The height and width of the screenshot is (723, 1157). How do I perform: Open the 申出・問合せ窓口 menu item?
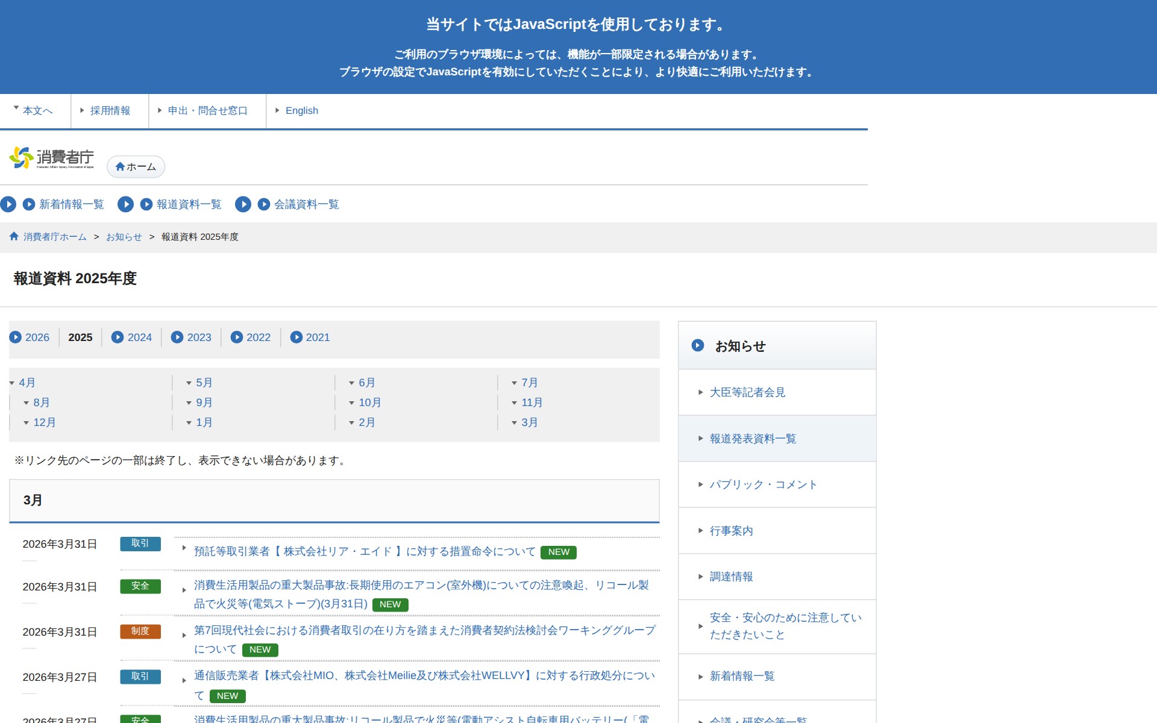coord(206,110)
